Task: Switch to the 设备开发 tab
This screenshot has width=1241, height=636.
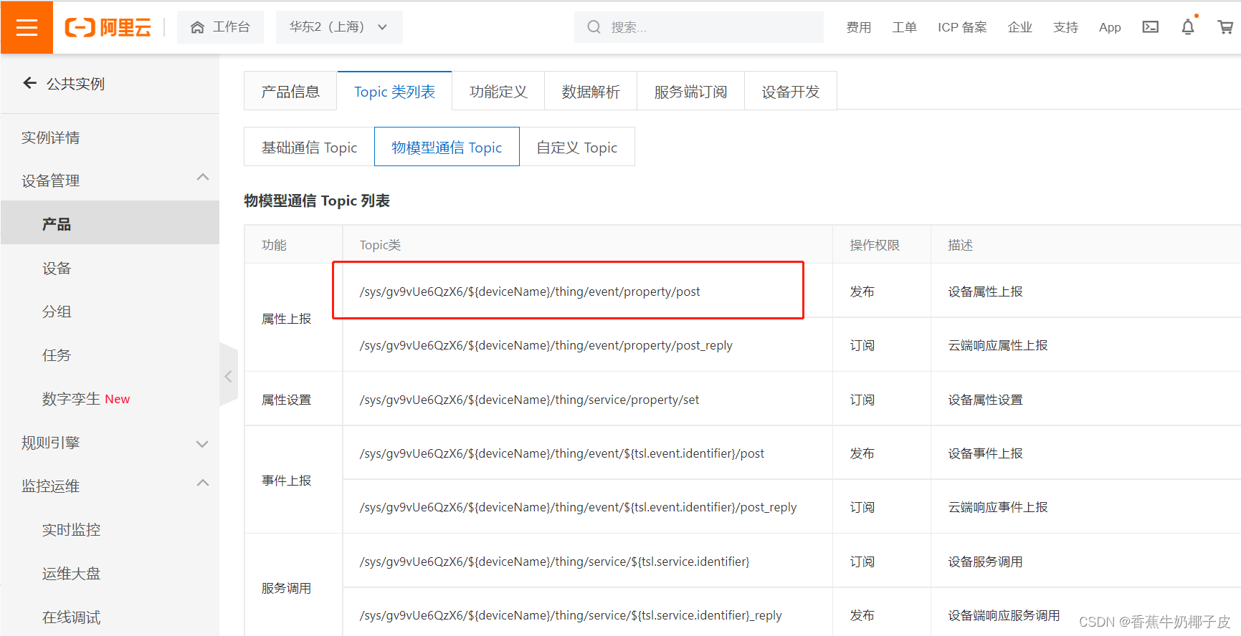Action: click(x=790, y=91)
